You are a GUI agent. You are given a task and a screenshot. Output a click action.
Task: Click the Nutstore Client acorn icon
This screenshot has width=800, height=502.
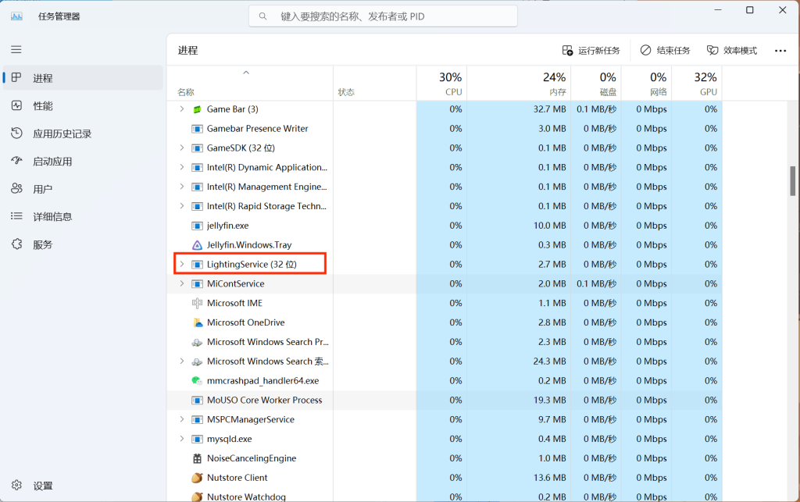(197, 478)
